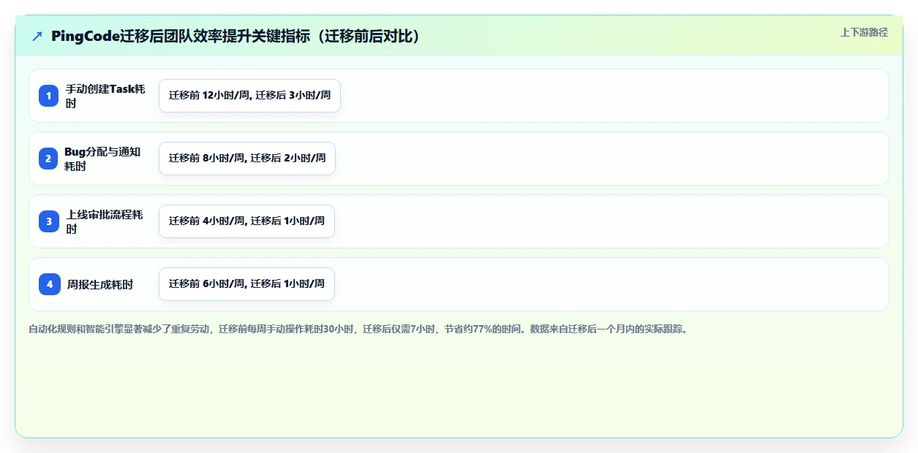Click the 上线审批流程耗时 label
This screenshot has height=453, width=918.
(105, 221)
